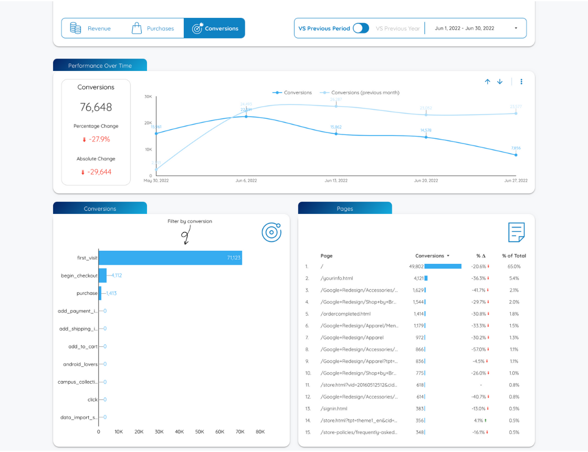This screenshot has width=588, height=452.
Task: Open the Jun 1 - Jun 30 date range dropdown
Action: [x=475, y=28]
